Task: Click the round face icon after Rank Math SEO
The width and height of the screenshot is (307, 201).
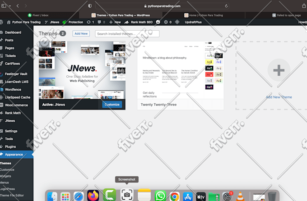Action: tap(158, 22)
